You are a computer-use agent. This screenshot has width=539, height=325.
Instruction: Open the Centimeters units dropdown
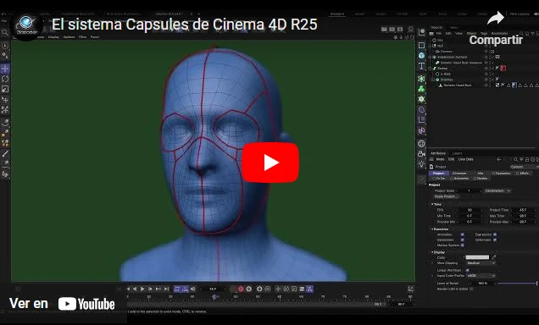[497, 190]
